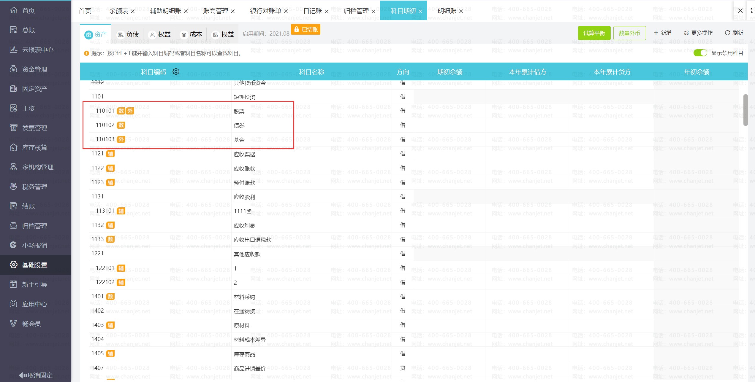Screen dimensions: 755x382
Task: Toggle the 显示禁用科目 switch
Action: [x=700, y=52]
